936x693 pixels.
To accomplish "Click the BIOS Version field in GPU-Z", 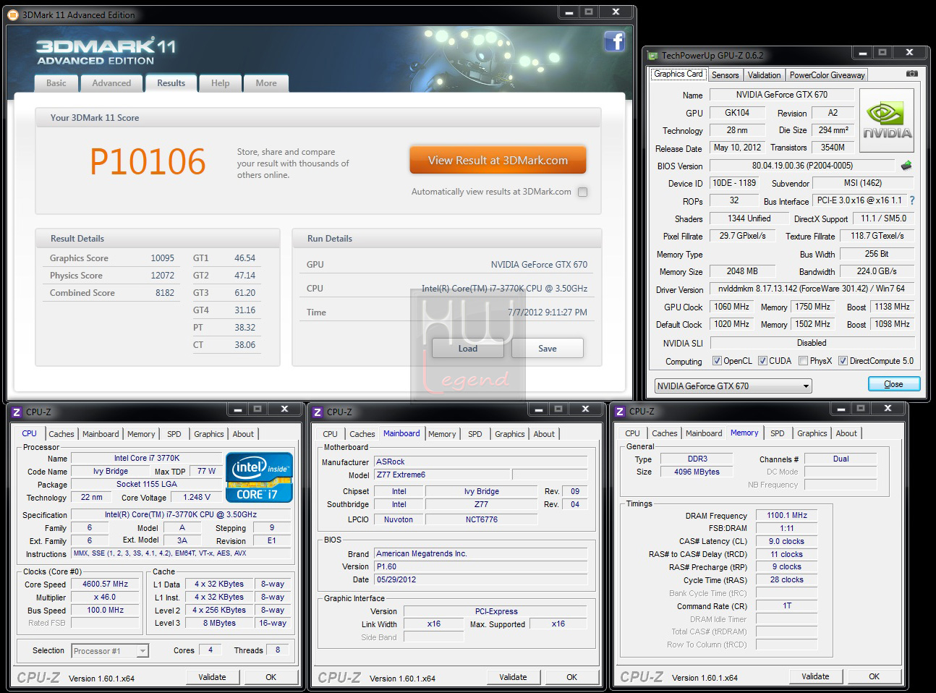I will pos(802,166).
